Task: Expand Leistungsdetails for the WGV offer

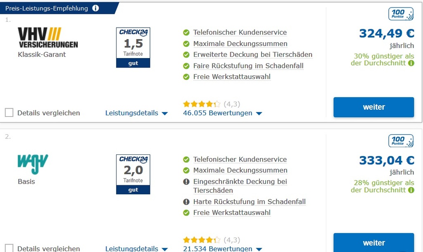Action: (x=136, y=249)
